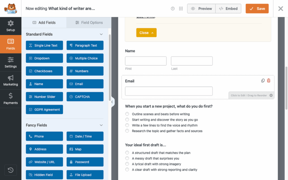Add a Map field
The image size is (288, 180).
(85, 149)
